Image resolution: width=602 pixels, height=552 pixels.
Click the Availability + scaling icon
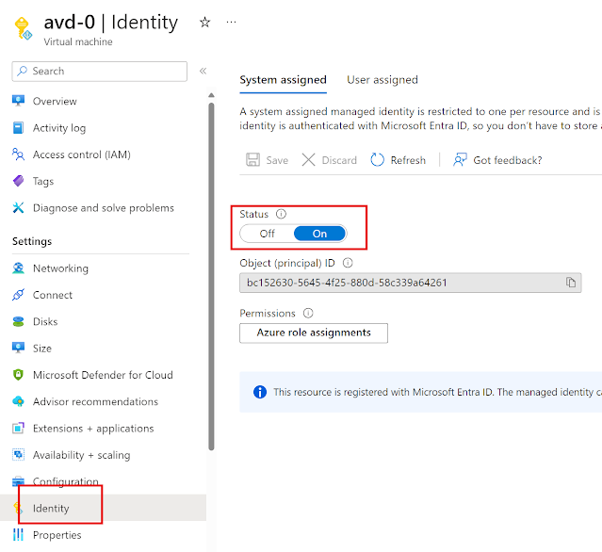coord(18,454)
